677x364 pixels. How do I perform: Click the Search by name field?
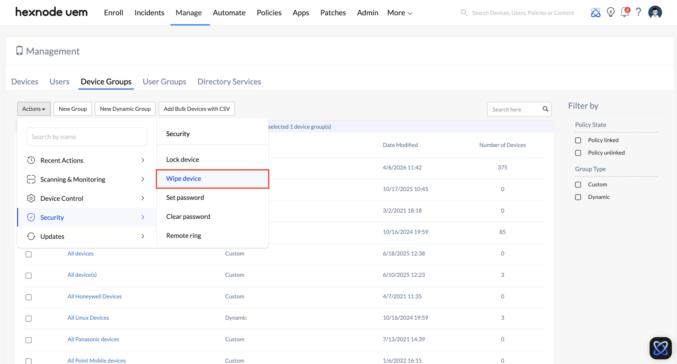point(87,137)
